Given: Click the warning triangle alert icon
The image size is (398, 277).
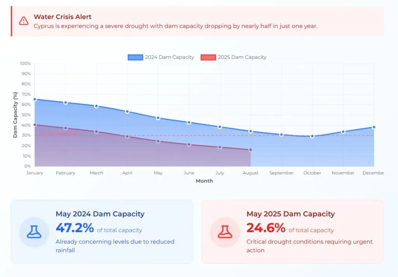Looking at the screenshot, I should 24,21.
